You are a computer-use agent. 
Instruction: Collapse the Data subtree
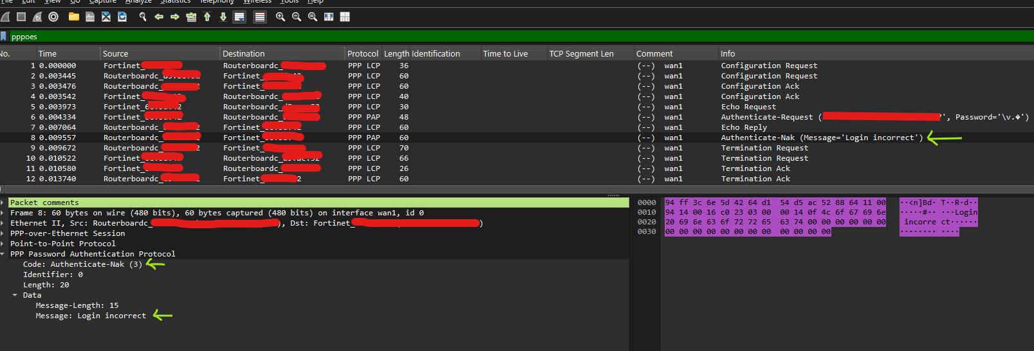click(15, 295)
